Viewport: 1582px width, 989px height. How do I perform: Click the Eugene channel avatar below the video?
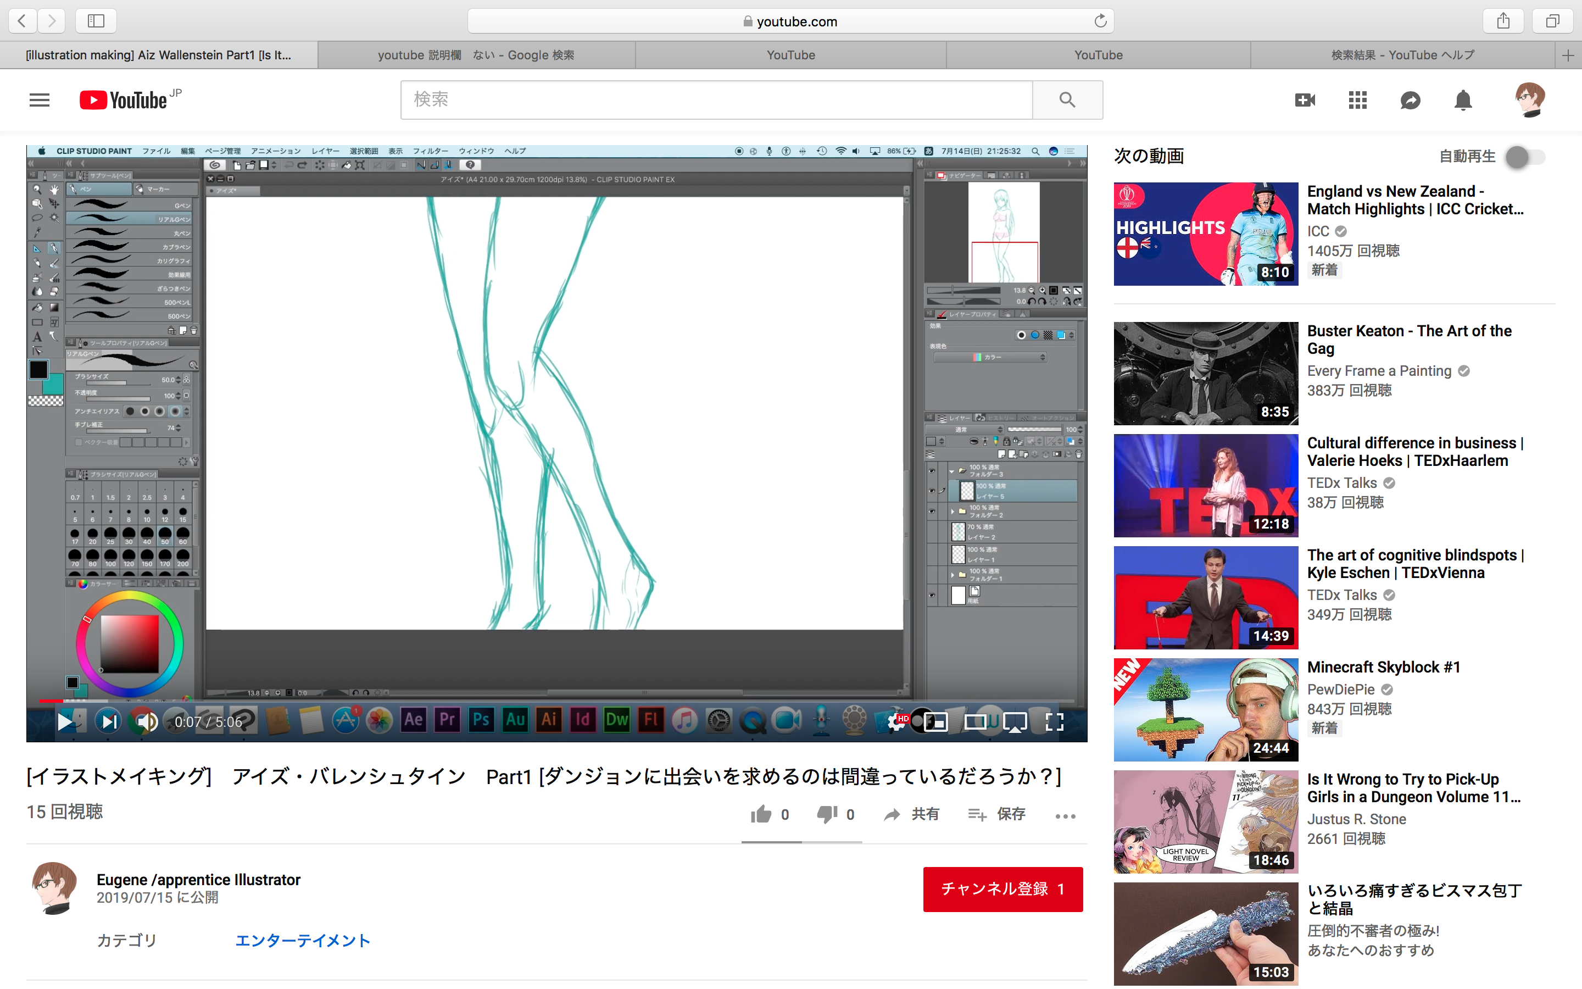(x=55, y=887)
